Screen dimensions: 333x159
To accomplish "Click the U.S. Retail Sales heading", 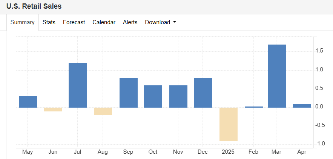I will coord(34,6).
